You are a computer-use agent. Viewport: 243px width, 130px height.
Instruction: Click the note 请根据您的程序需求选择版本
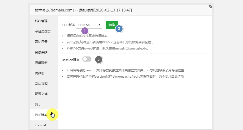[x=87, y=36]
